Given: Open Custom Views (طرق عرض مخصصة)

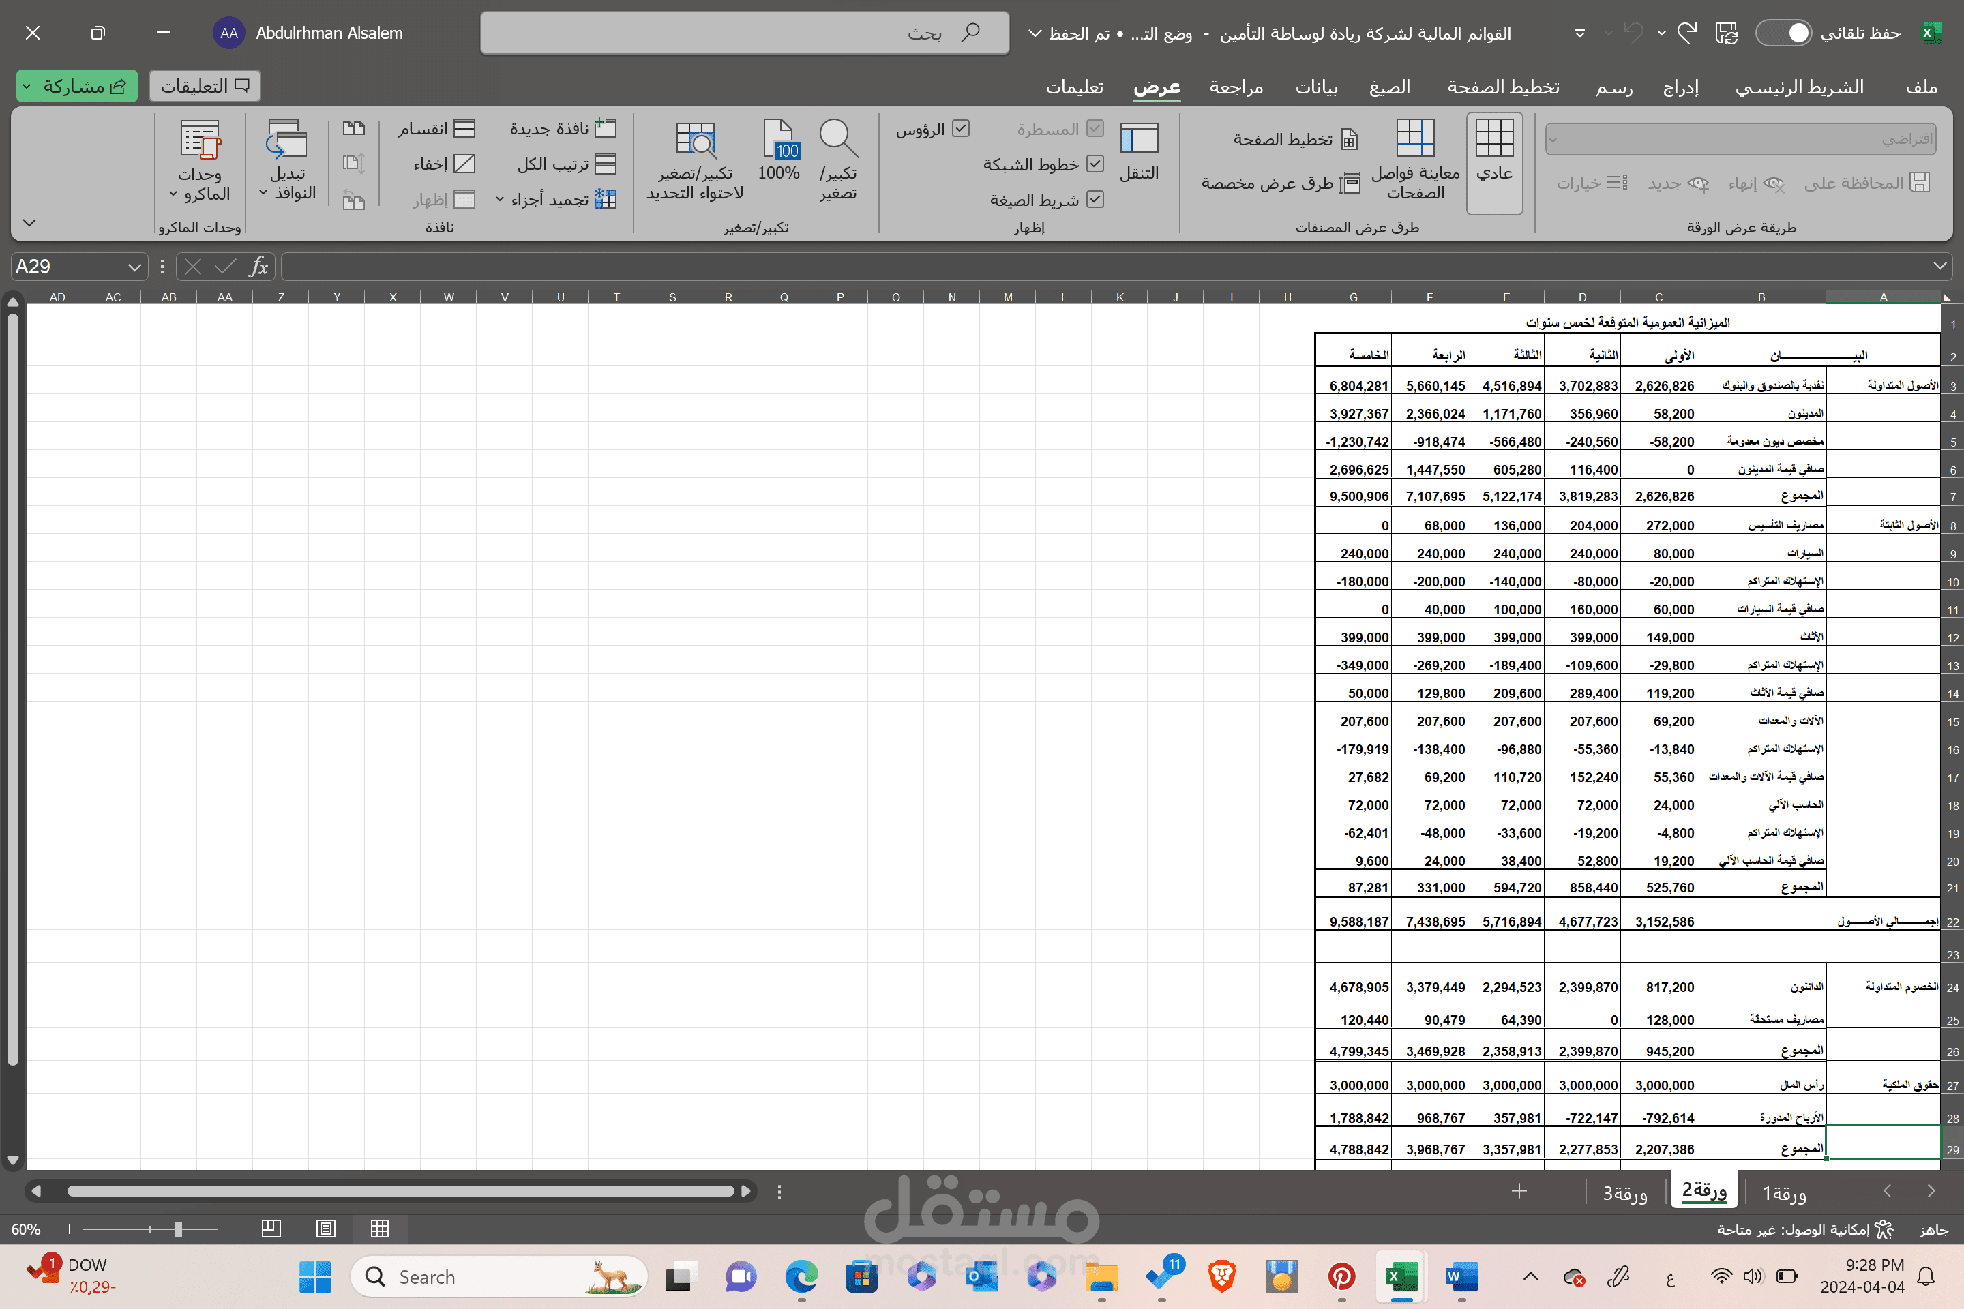Looking at the screenshot, I should [x=1280, y=183].
